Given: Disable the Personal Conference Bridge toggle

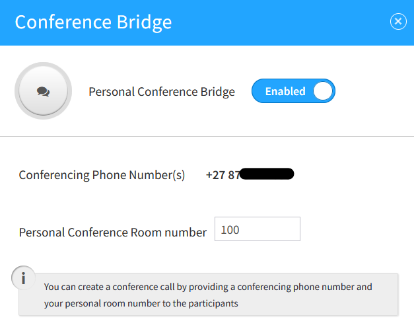Looking at the screenshot, I should 293,91.
